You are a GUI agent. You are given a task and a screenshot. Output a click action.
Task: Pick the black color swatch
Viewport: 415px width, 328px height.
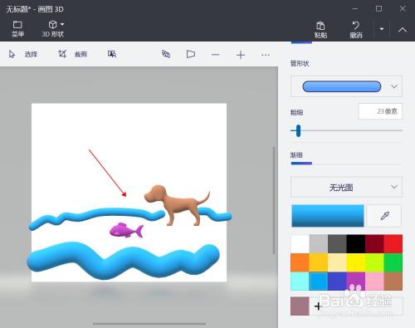click(356, 243)
